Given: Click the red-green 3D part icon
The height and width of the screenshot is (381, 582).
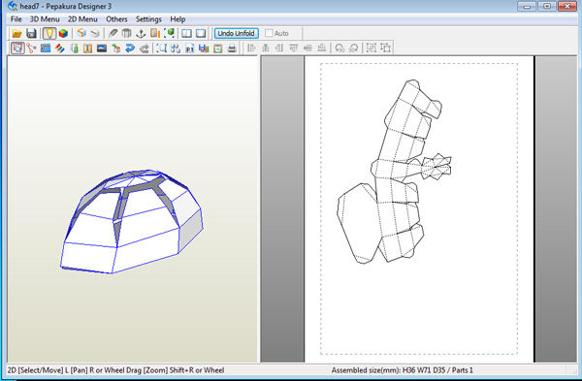Looking at the screenshot, I should tap(115, 48).
